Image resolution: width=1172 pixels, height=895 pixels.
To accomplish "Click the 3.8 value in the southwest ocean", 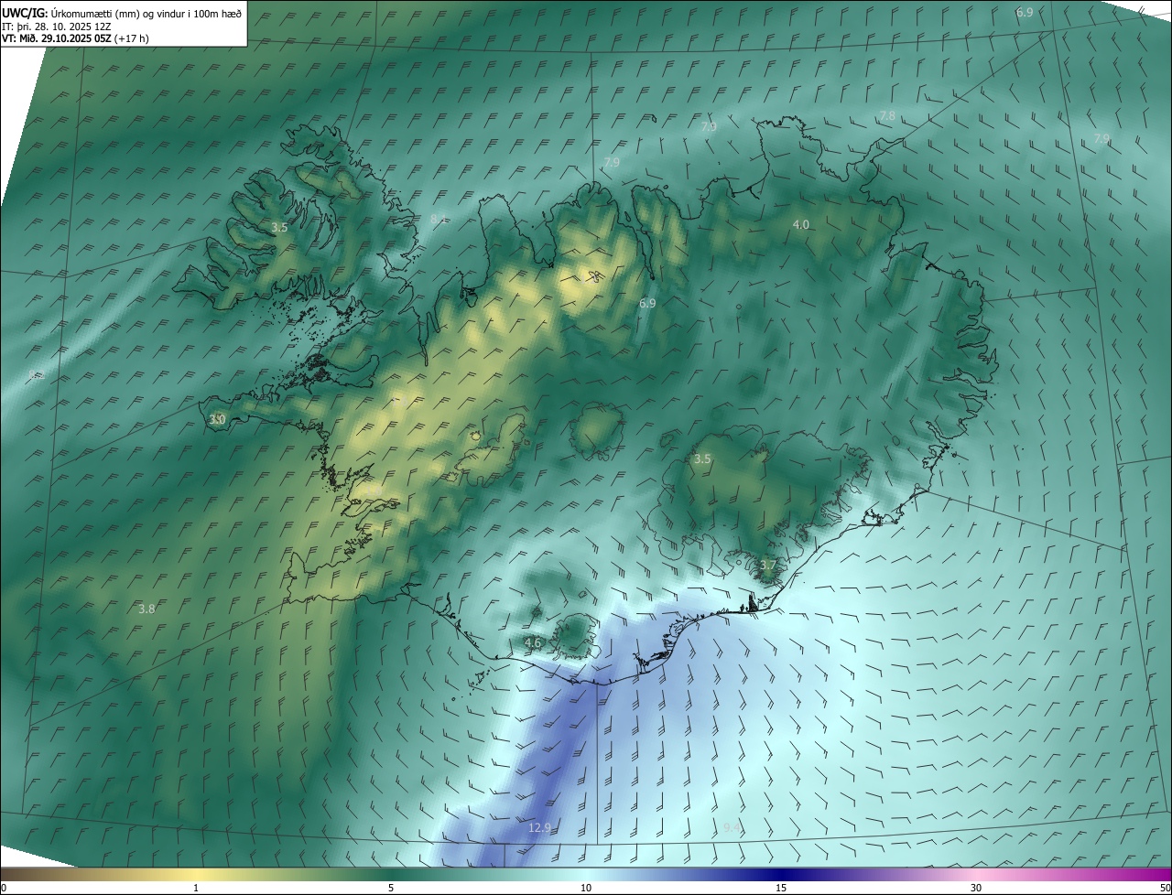I will [146, 609].
